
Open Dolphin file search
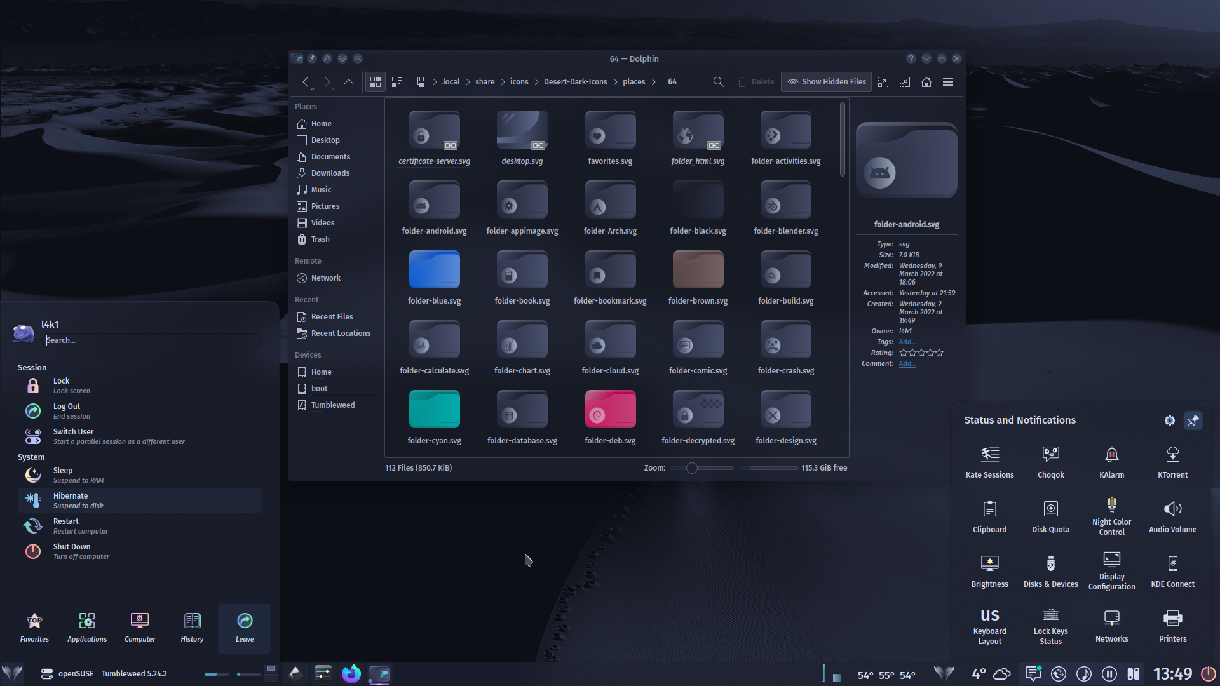718,82
